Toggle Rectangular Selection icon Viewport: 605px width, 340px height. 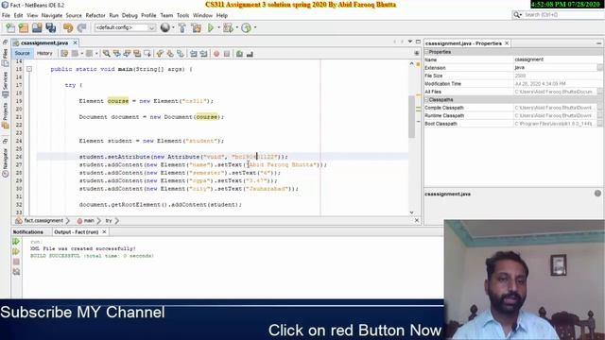(x=147, y=54)
